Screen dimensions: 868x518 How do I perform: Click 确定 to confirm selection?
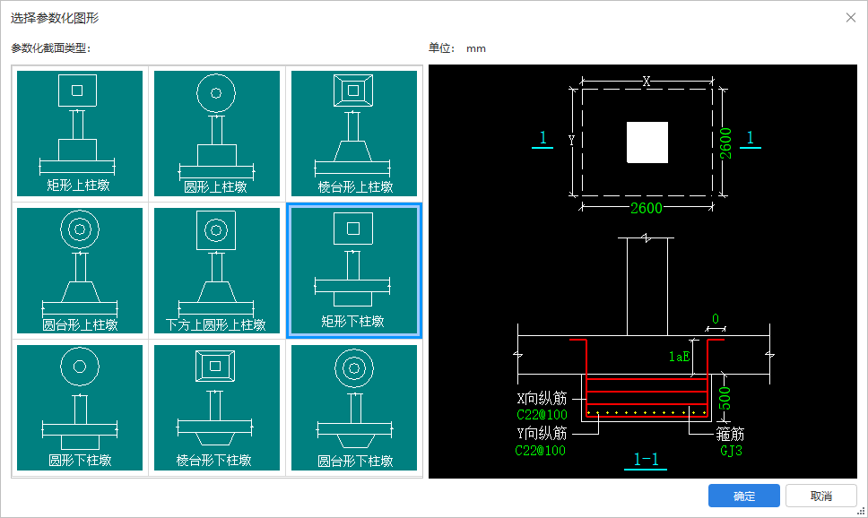point(744,496)
